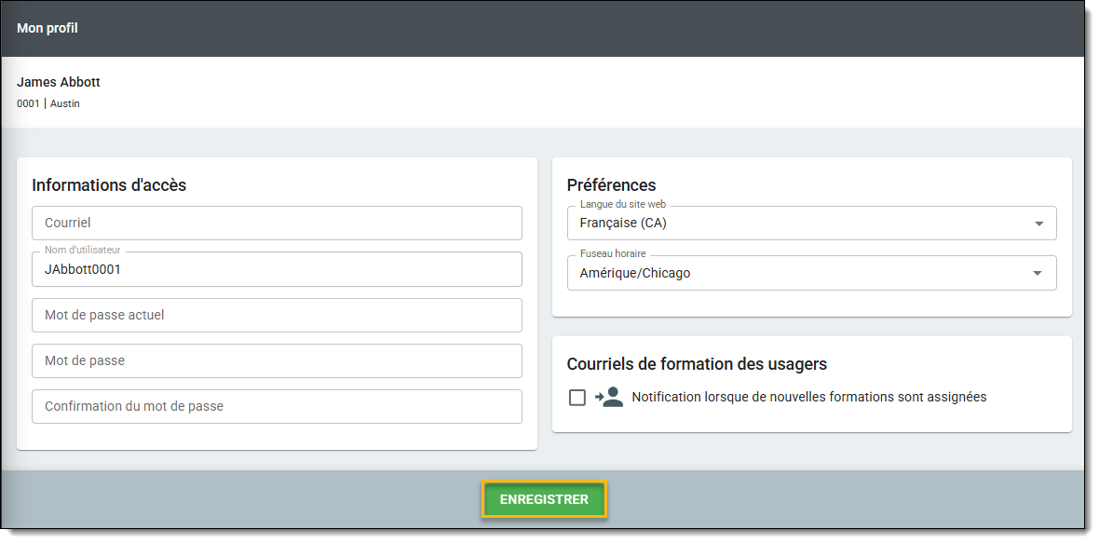Click the 'Notification lorsque de nouvelles formations' label

tap(808, 397)
